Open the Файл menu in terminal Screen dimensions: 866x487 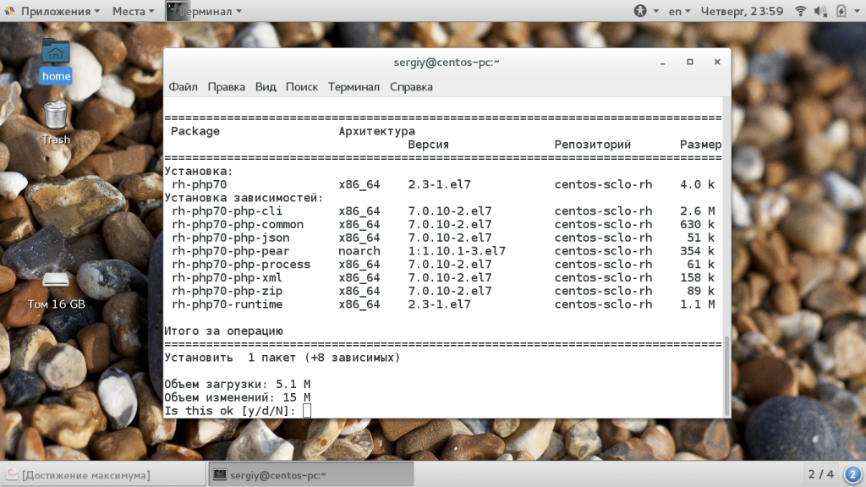183,87
